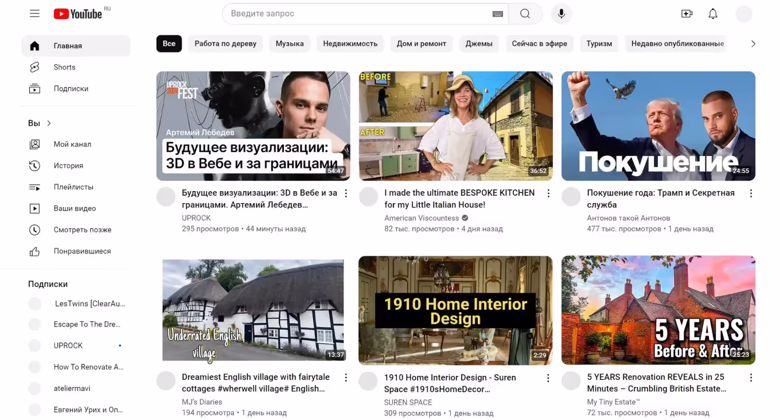The height and width of the screenshot is (420, 780).
Task: Enable the Сейчас в эфире filter chip
Action: [x=539, y=44]
